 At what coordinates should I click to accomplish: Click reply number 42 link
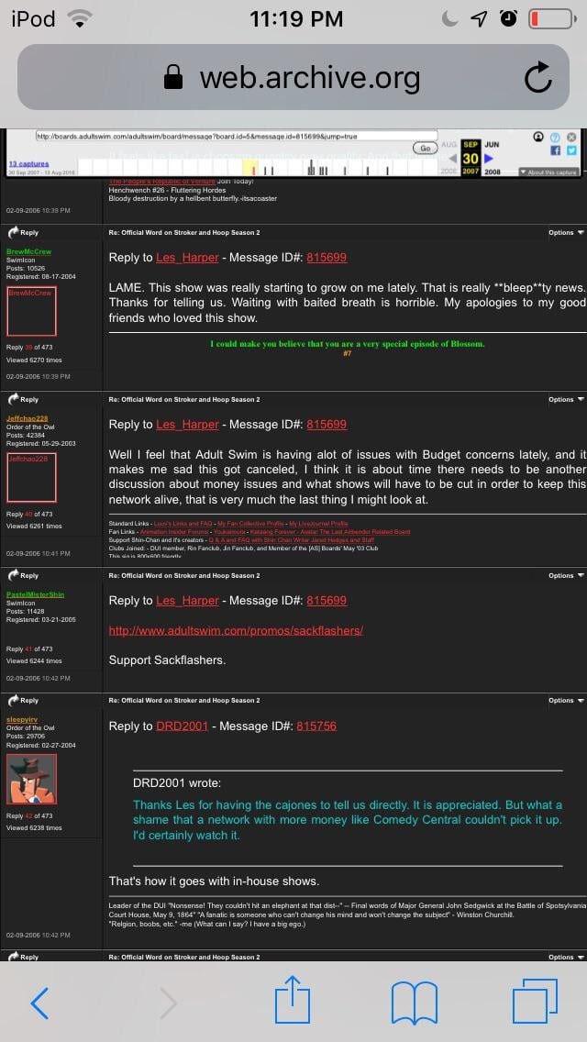(x=28, y=815)
